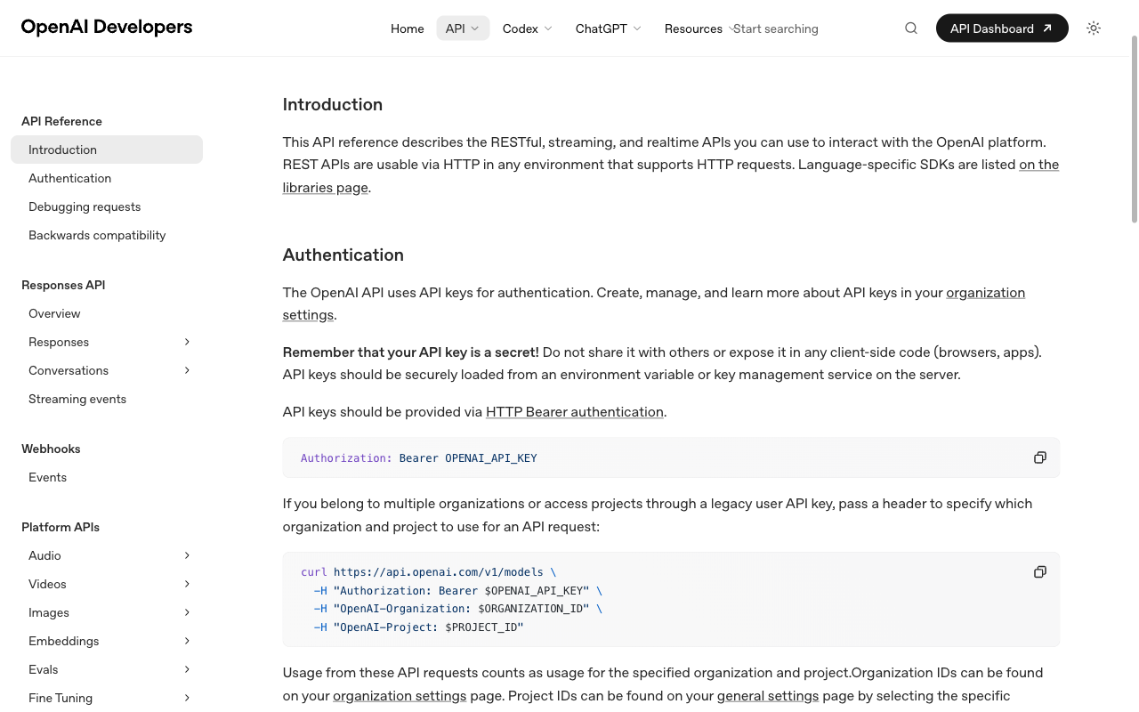Screen dimensions: 1139x712
Task: Copy the curl example code block
Action: tap(1039, 571)
